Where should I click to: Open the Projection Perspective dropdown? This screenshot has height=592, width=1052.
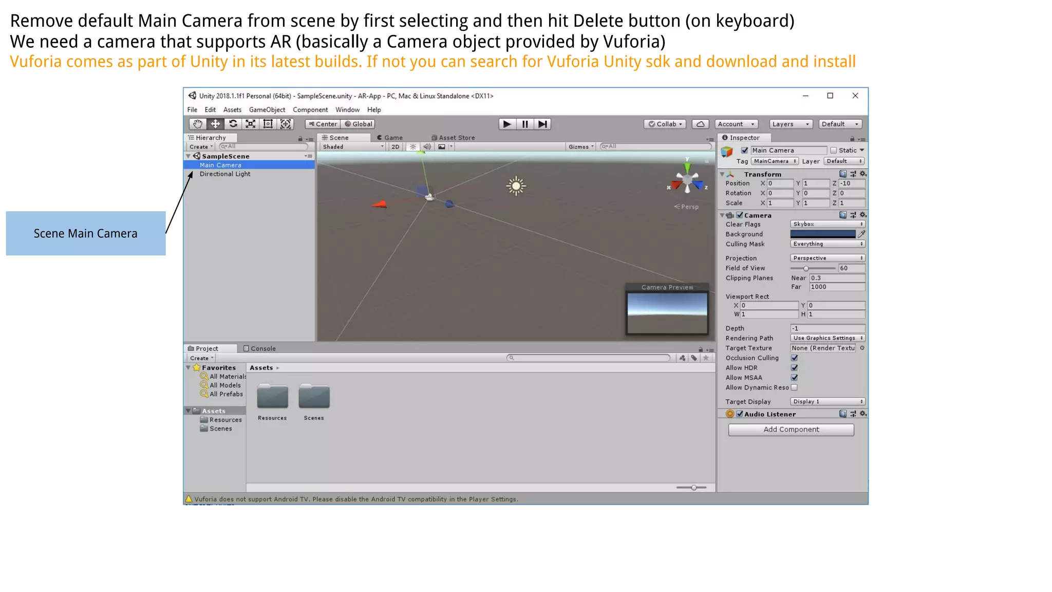pyautogui.click(x=828, y=258)
